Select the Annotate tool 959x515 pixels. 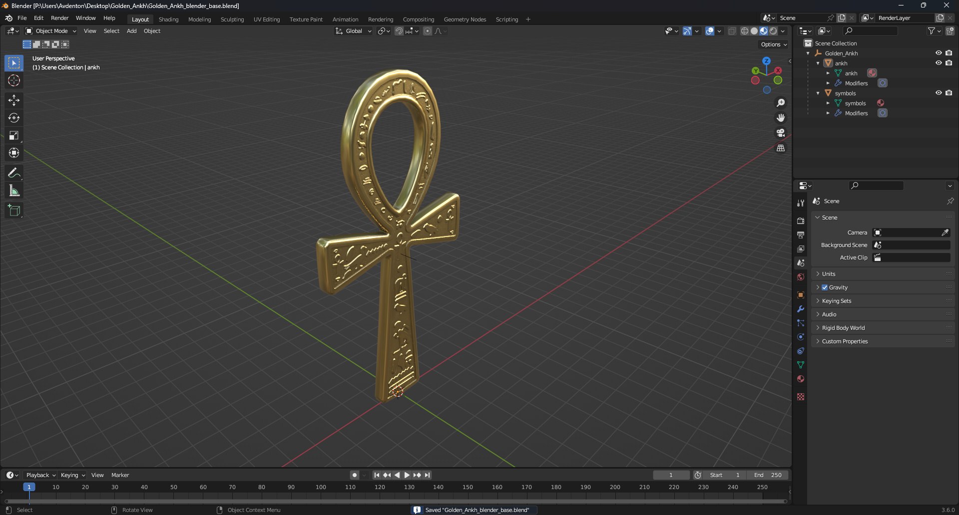point(14,173)
